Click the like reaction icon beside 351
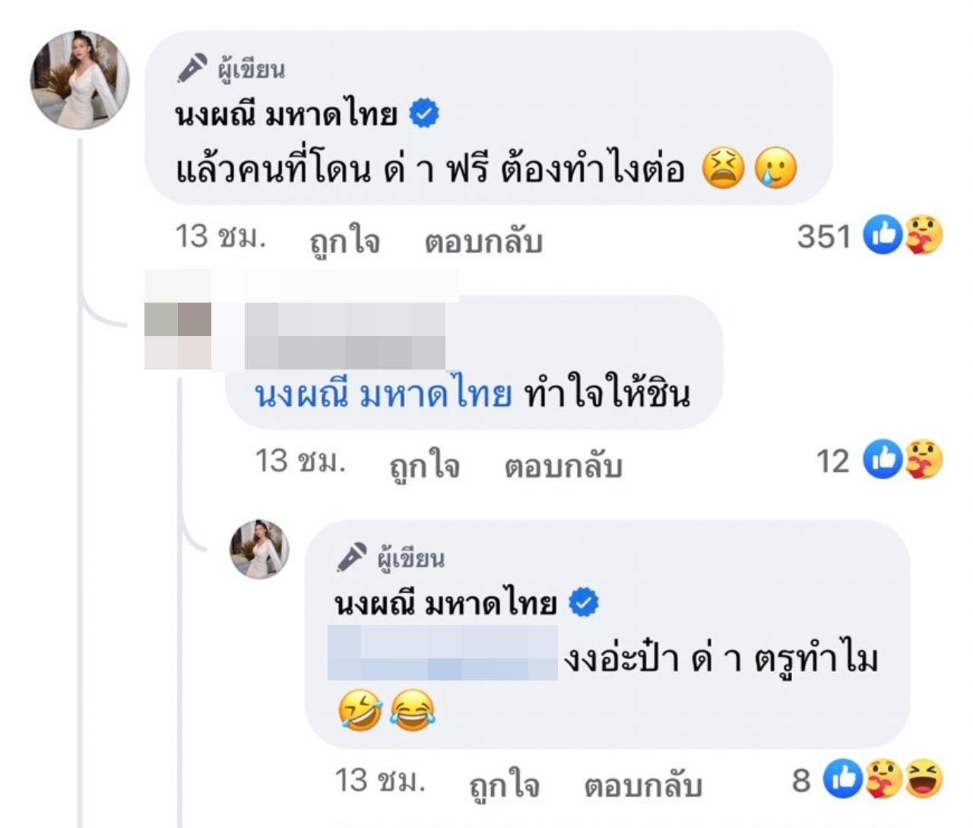973x828 pixels. pos(882,235)
